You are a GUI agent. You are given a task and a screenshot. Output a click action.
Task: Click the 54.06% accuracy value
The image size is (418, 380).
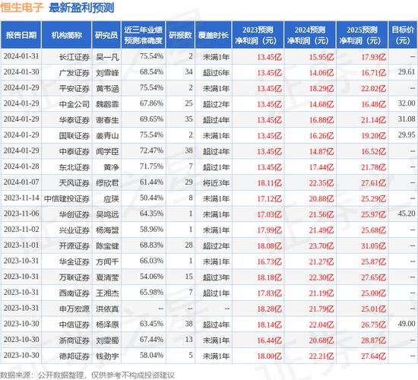(x=151, y=277)
